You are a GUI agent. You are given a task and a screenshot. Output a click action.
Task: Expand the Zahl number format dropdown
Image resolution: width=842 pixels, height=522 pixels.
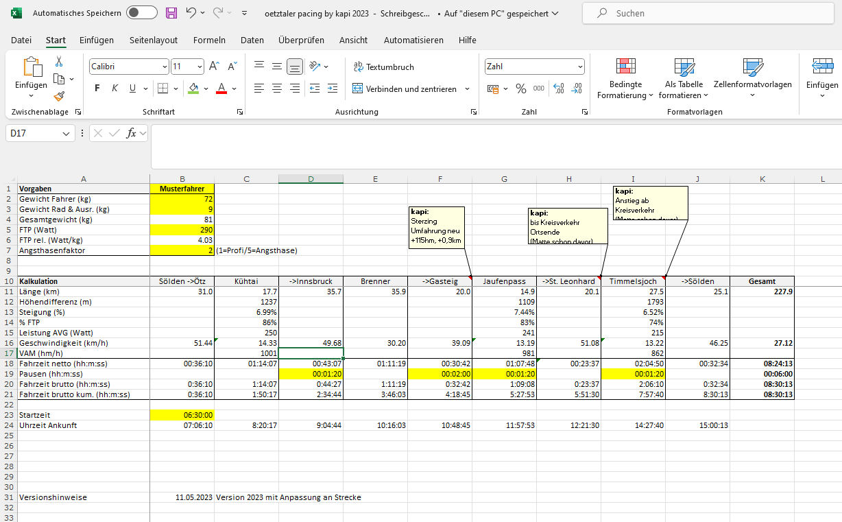click(580, 67)
